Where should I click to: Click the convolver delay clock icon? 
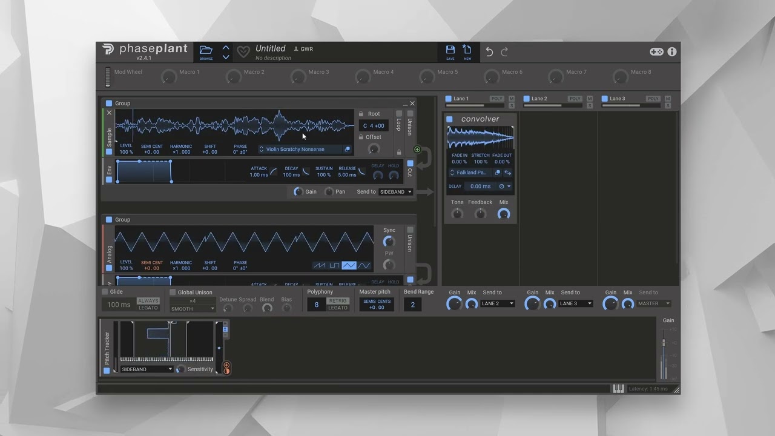tap(501, 187)
